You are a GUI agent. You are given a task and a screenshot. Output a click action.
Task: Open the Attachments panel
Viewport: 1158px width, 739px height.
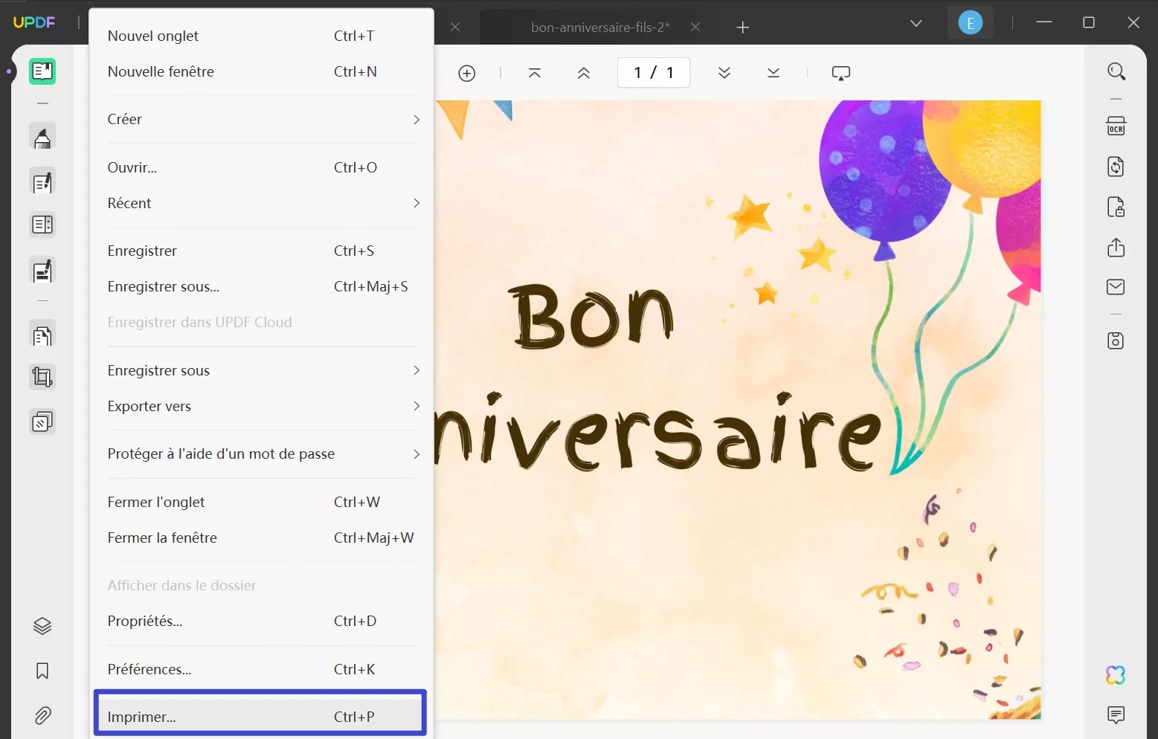[42, 716]
